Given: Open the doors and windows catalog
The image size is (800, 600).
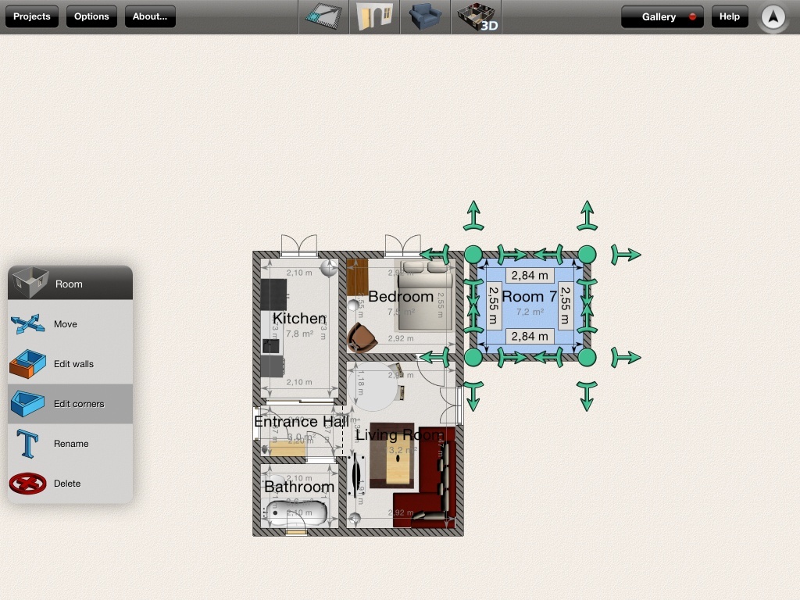Looking at the screenshot, I should (374, 16).
